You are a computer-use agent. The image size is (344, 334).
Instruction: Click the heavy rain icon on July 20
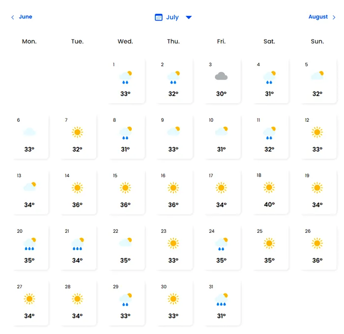[x=29, y=243]
